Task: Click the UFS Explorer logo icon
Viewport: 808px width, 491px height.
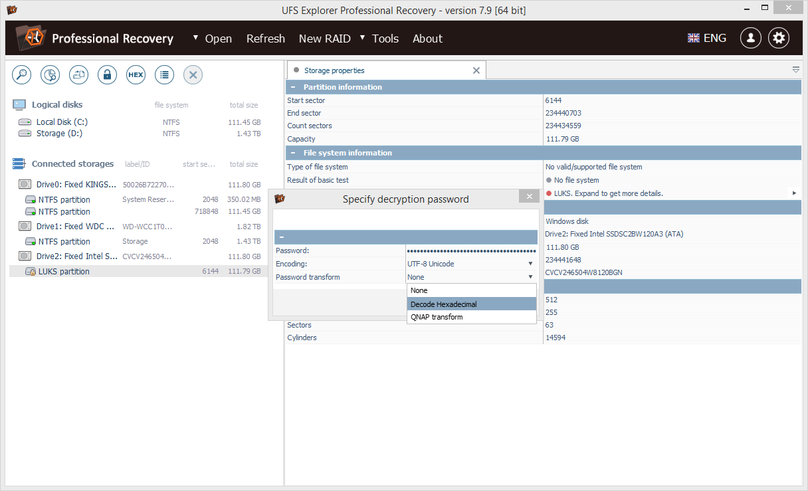Action: click(30, 39)
